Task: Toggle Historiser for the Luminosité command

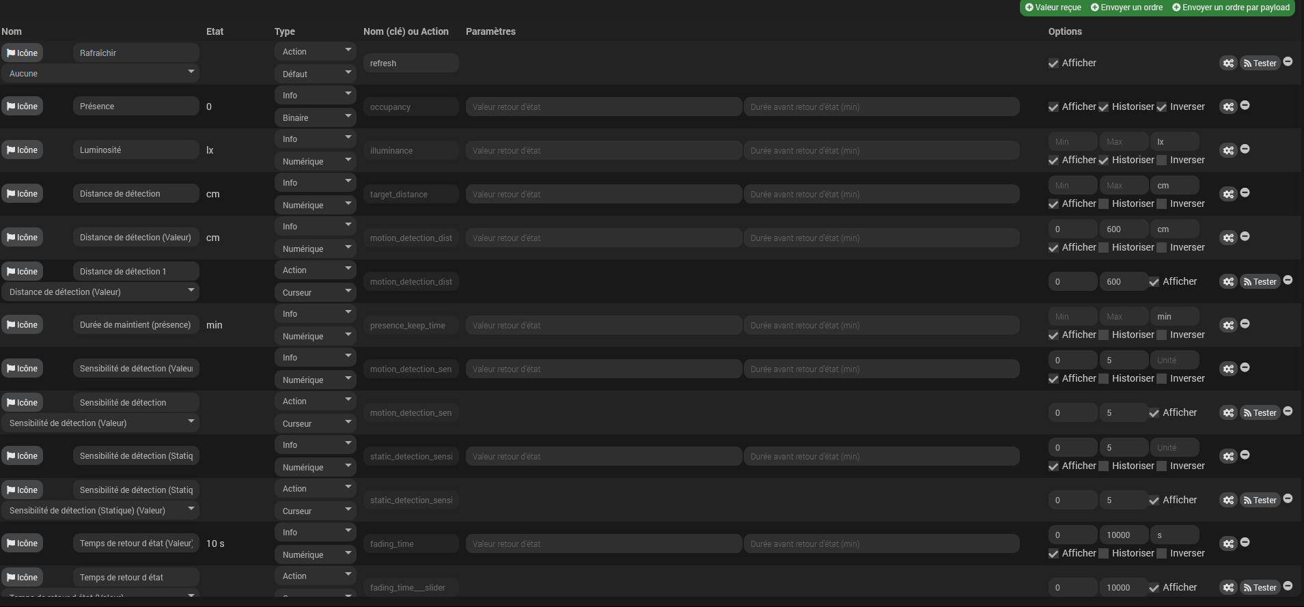Action: 1103,160
